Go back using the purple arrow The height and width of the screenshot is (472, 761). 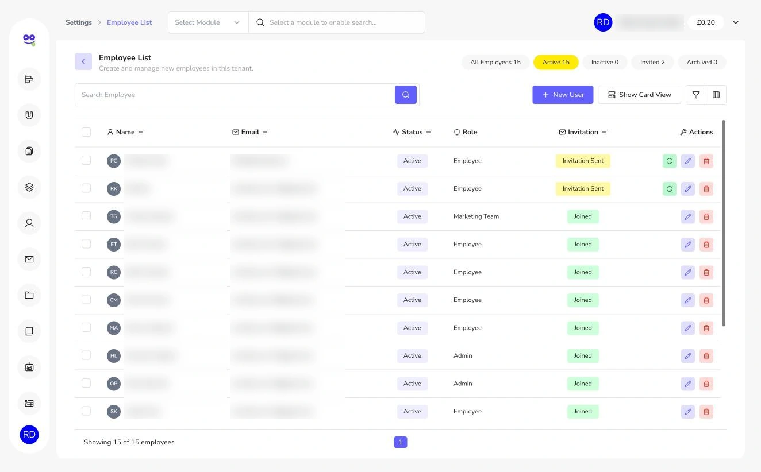pyautogui.click(x=83, y=61)
